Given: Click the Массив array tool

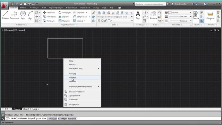Looking at the screenshot, I should [x=78, y=21].
